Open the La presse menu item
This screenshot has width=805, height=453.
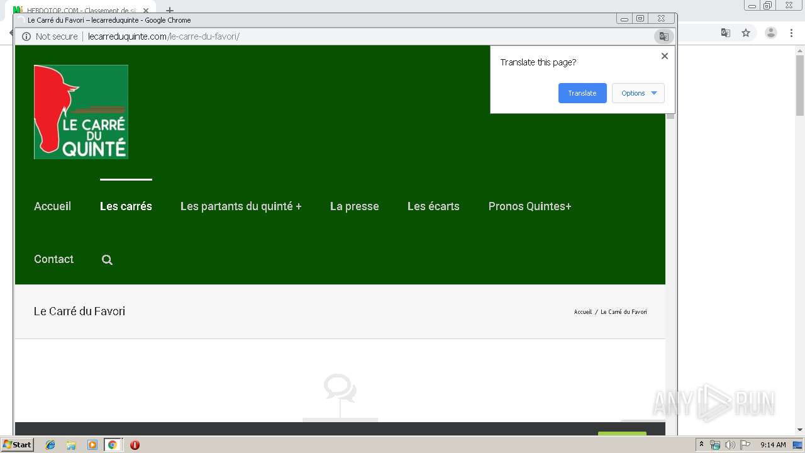pyautogui.click(x=354, y=206)
